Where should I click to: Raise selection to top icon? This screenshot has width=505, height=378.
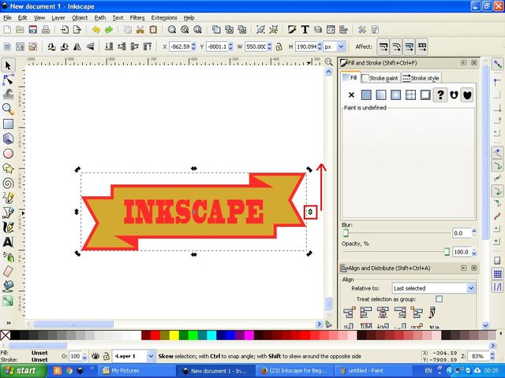click(148, 47)
